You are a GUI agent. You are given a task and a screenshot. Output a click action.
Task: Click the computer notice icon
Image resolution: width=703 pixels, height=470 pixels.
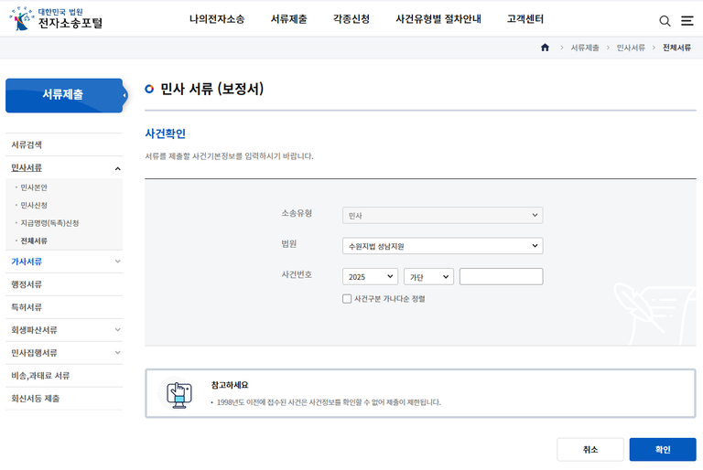[x=179, y=392]
